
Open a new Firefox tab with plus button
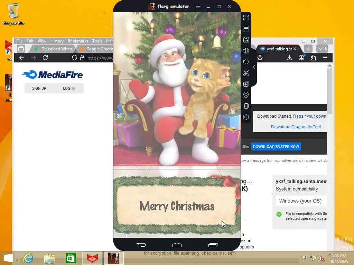(308, 49)
